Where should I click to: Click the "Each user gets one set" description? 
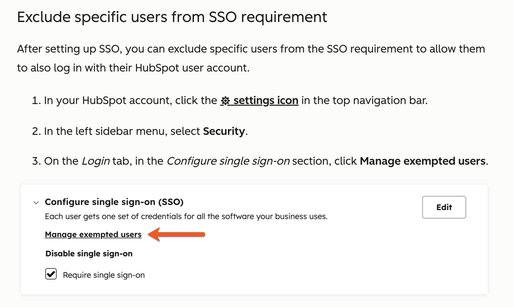click(x=186, y=217)
